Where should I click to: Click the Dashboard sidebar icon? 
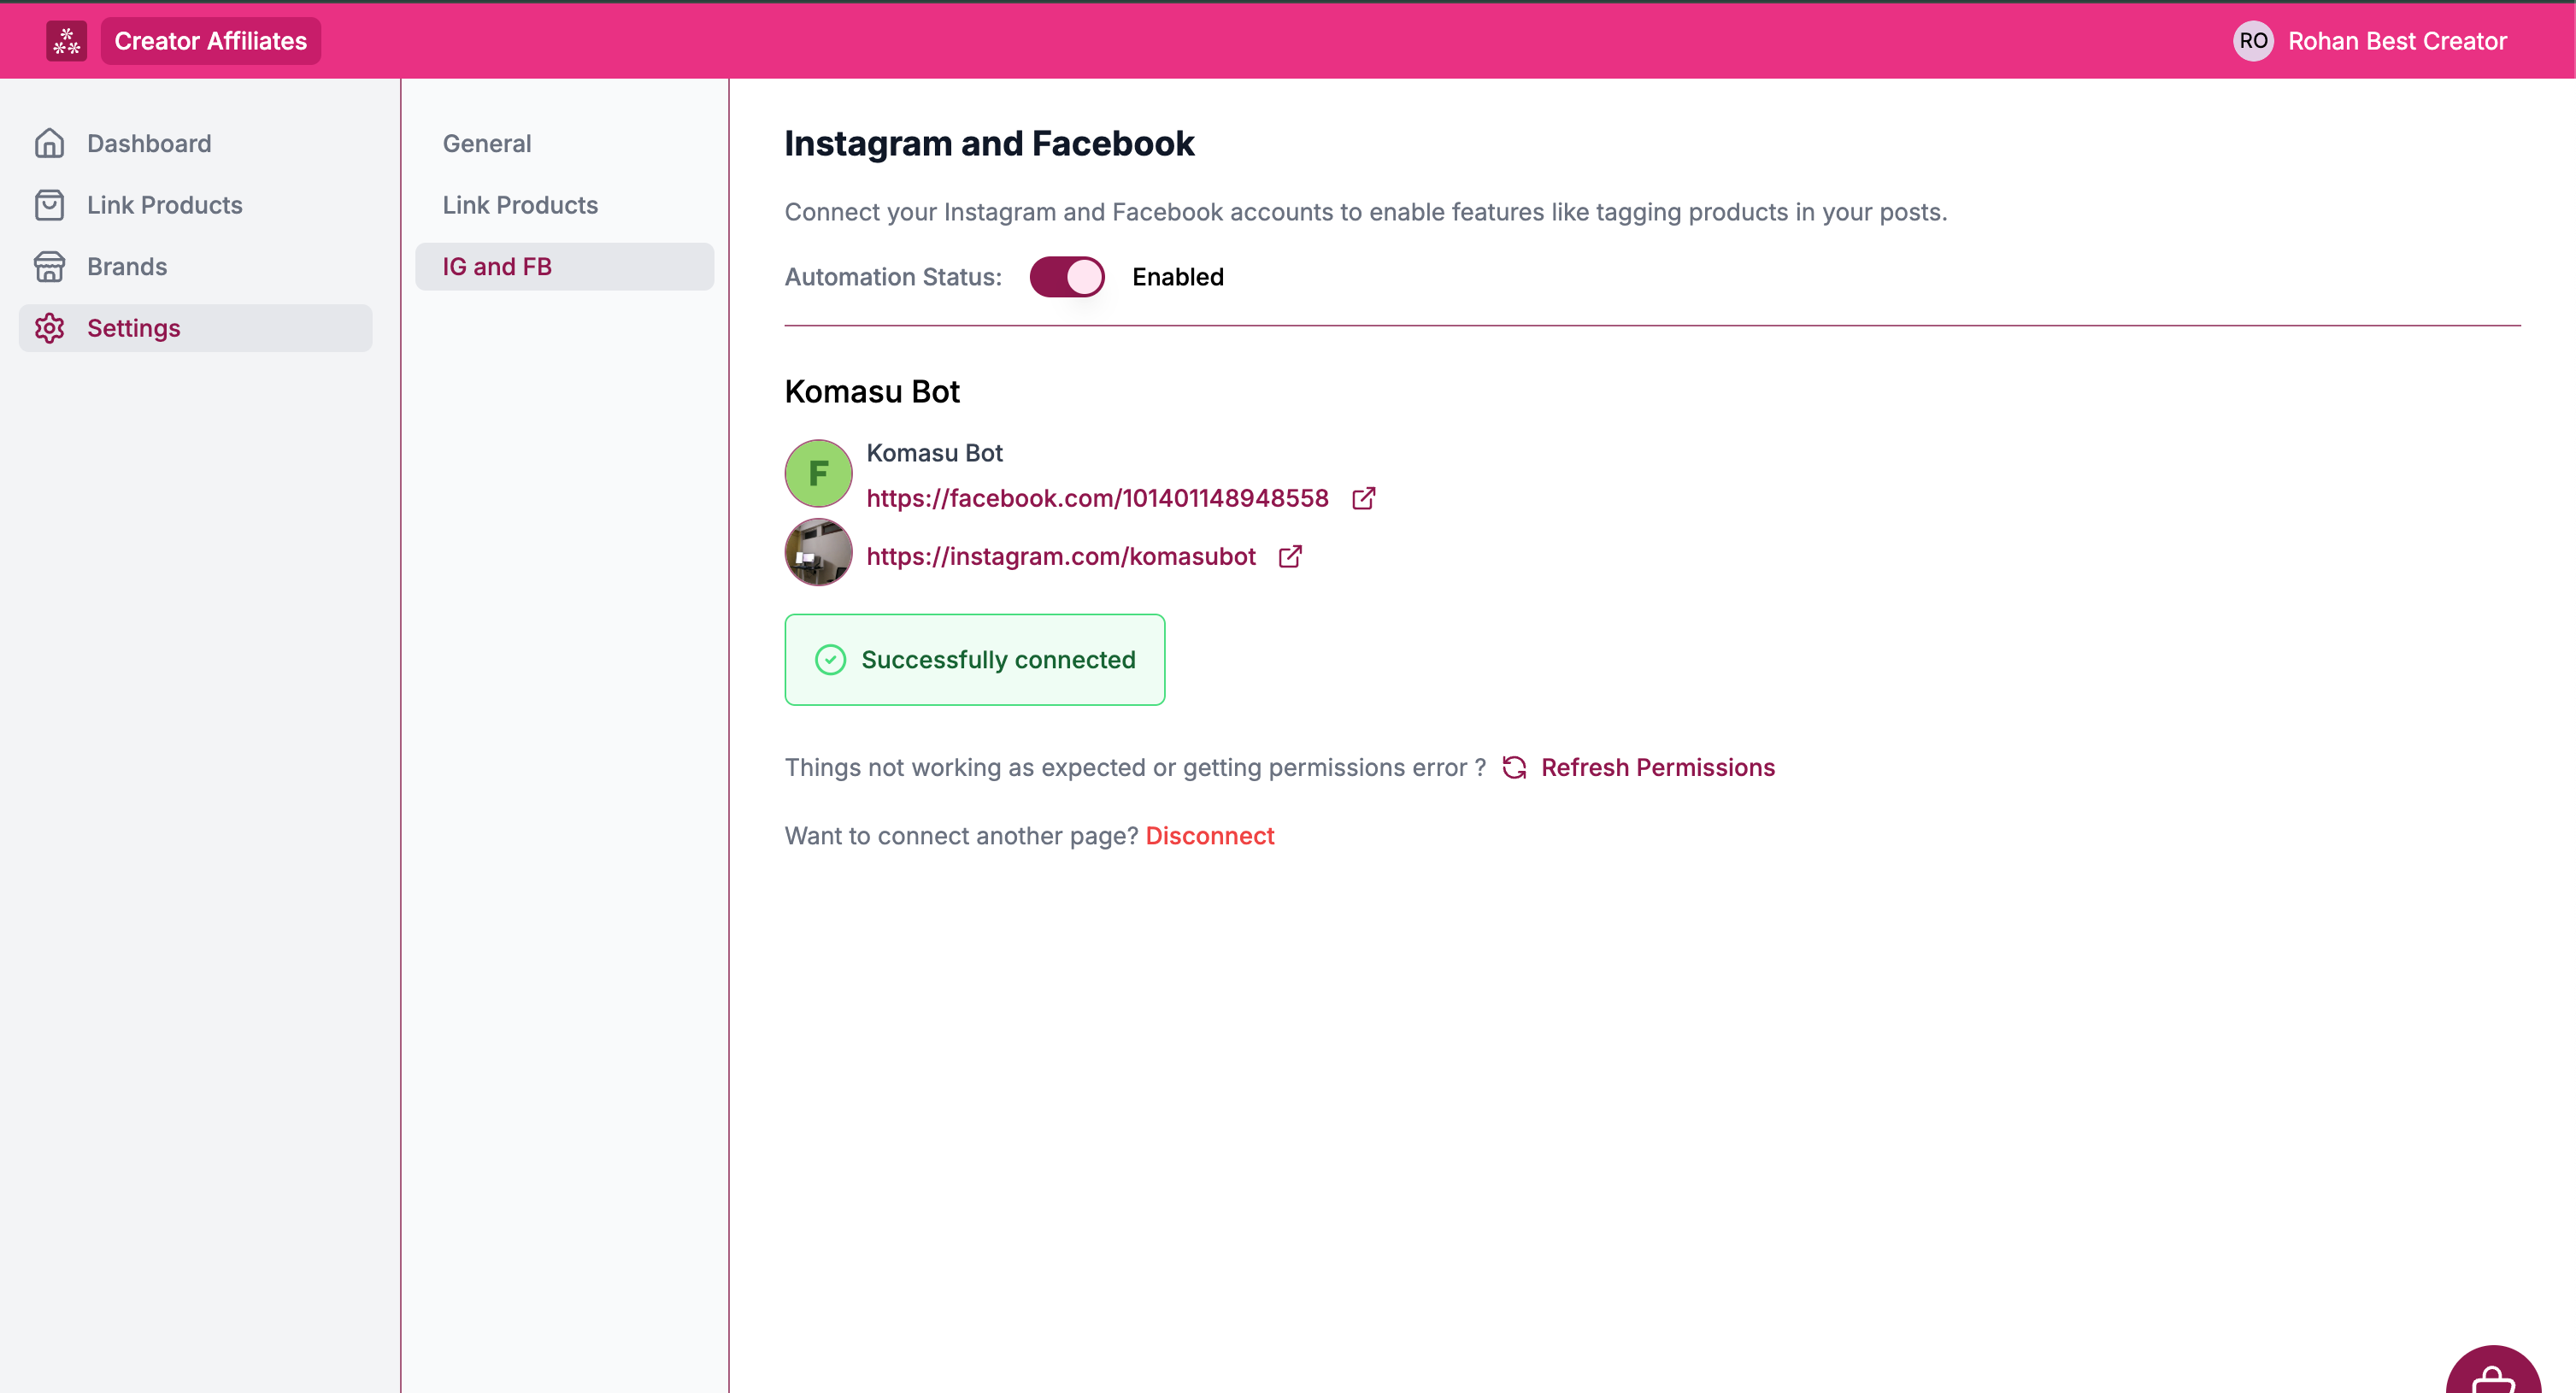(x=50, y=143)
